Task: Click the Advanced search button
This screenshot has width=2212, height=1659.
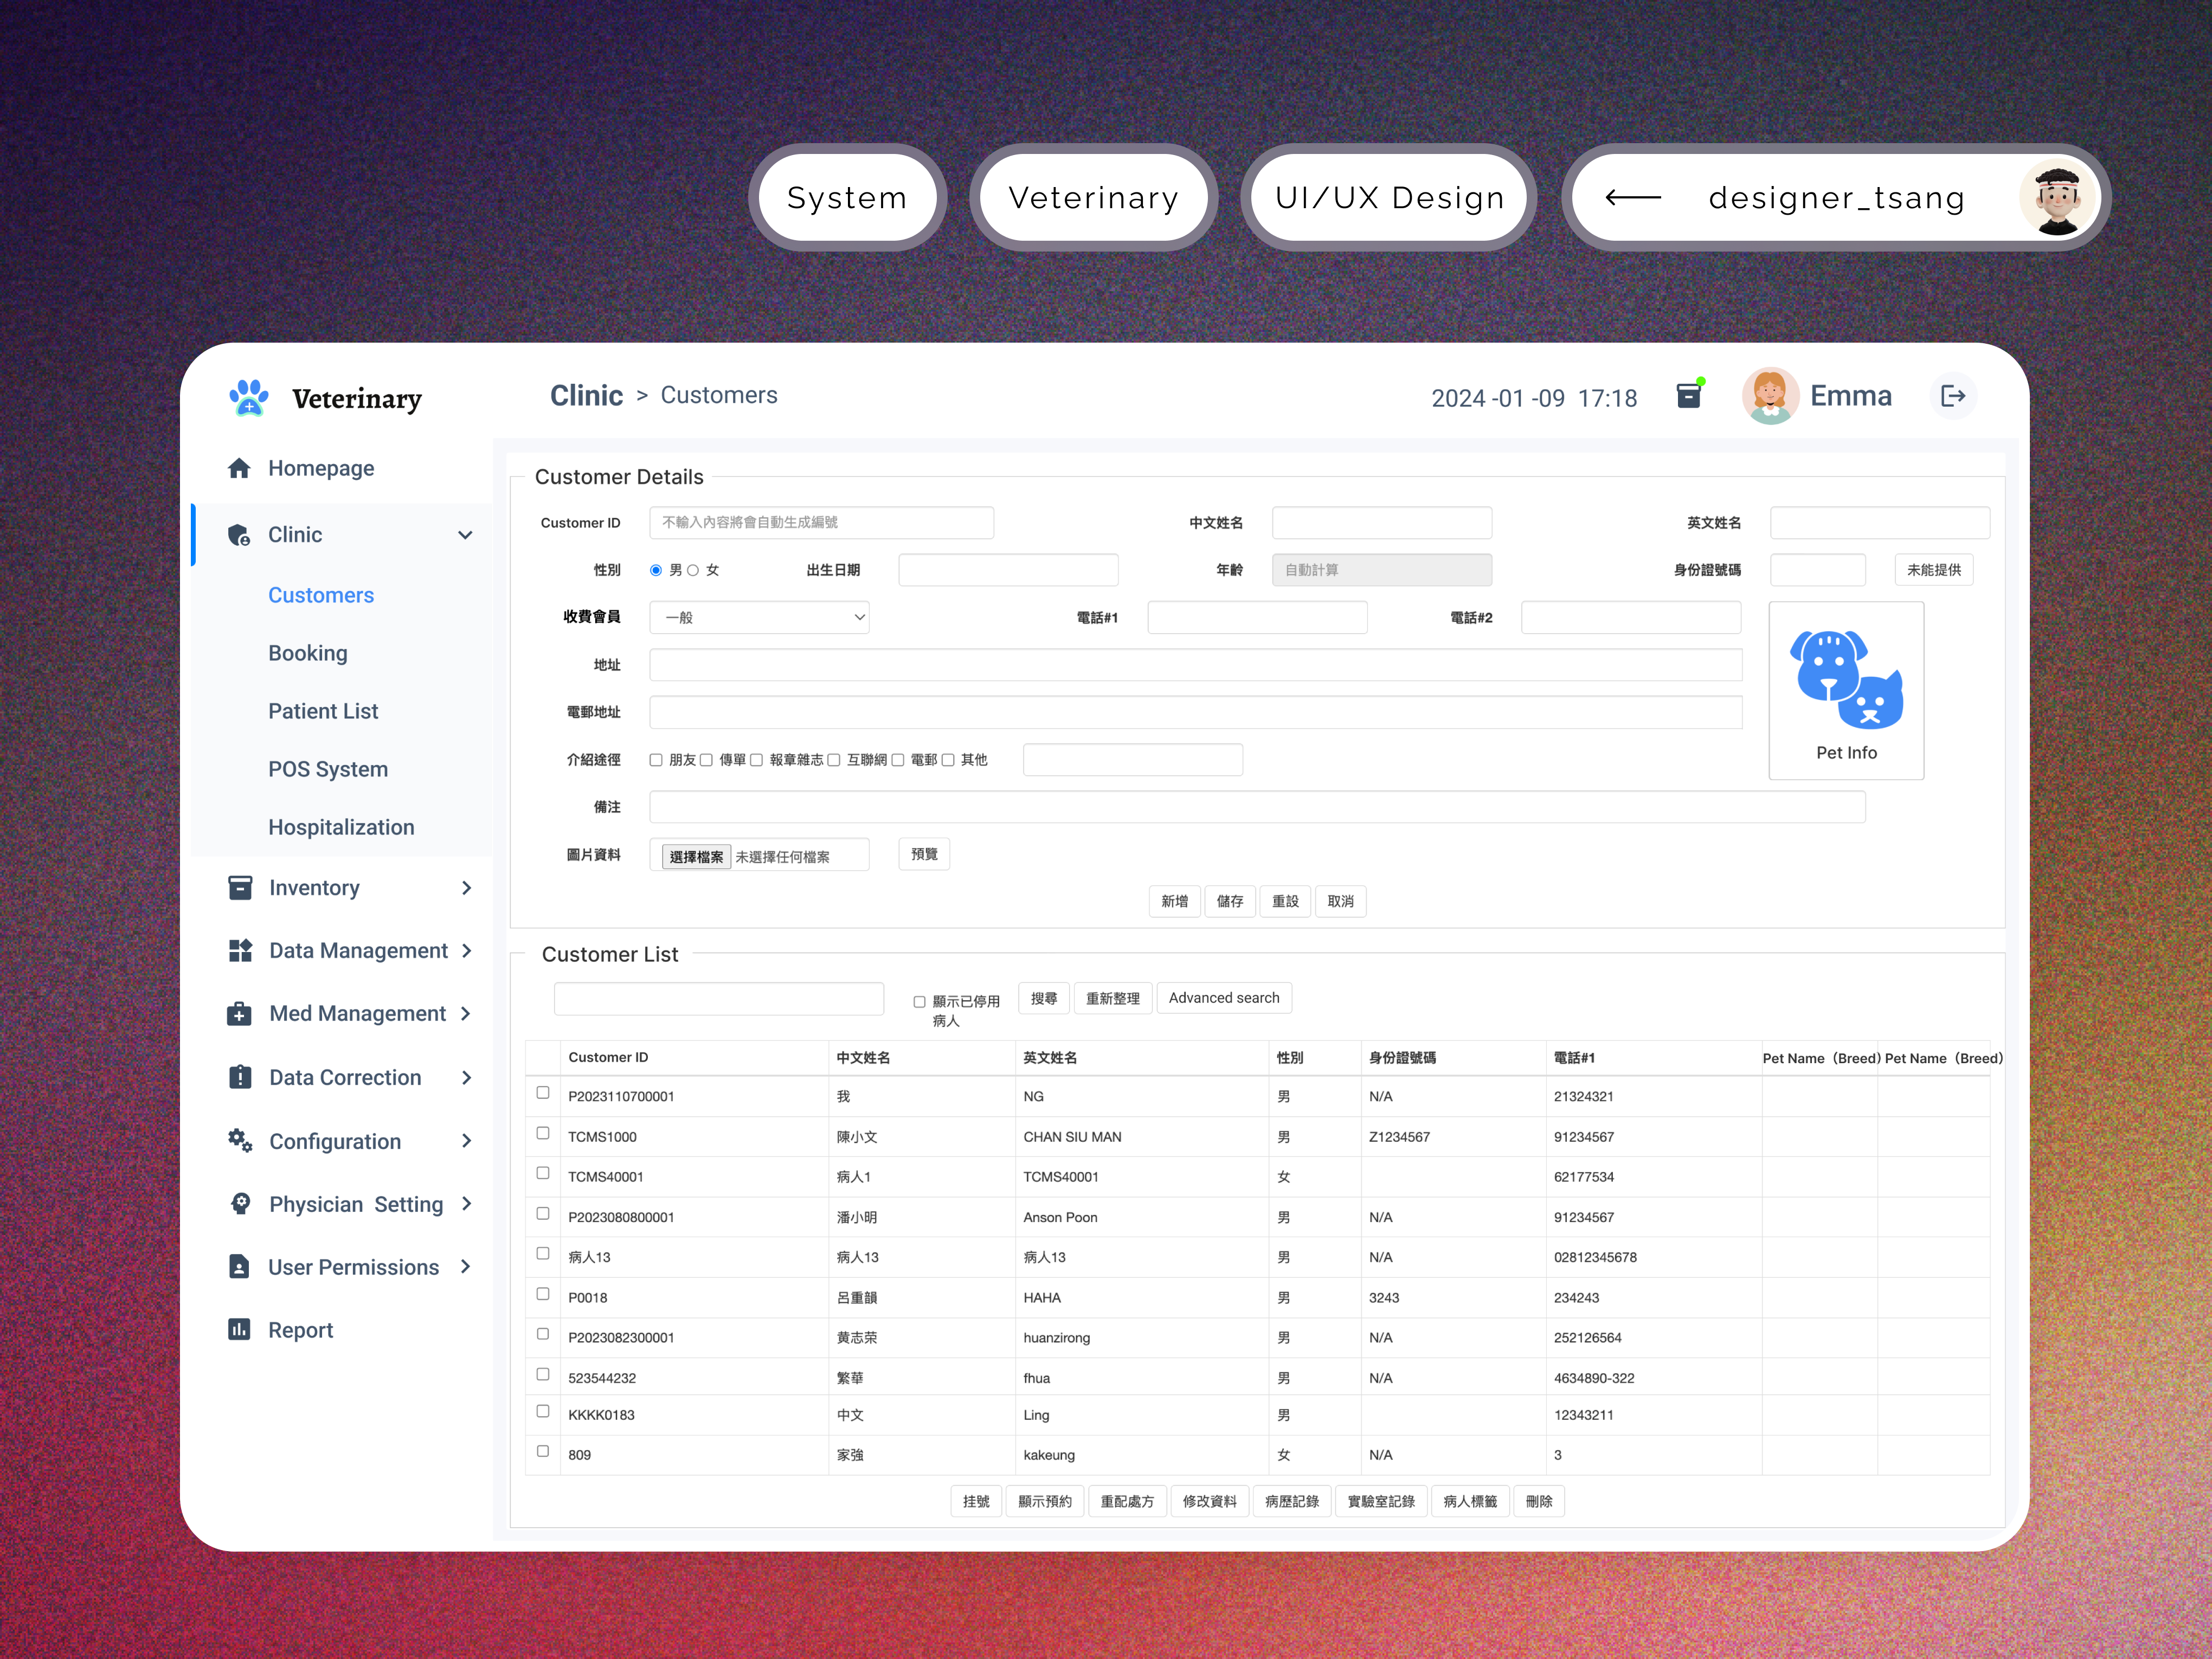Action: 1223,998
